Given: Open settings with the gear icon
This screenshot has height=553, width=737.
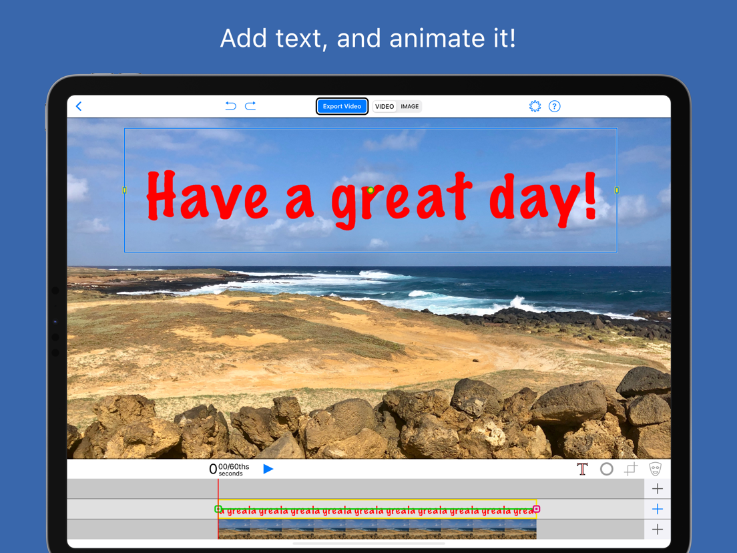Looking at the screenshot, I should pos(535,106).
